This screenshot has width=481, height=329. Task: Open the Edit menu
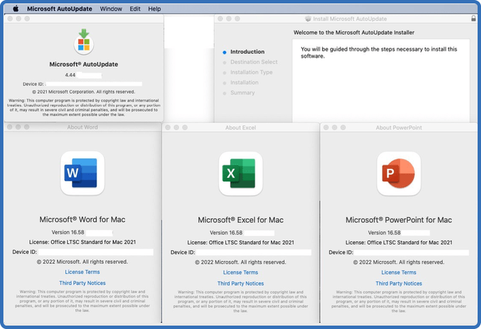pos(135,9)
